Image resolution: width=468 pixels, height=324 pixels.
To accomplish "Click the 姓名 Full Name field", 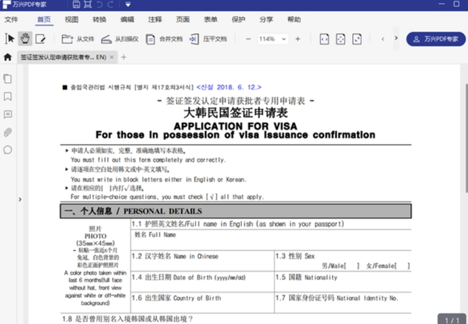I will (271, 240).
